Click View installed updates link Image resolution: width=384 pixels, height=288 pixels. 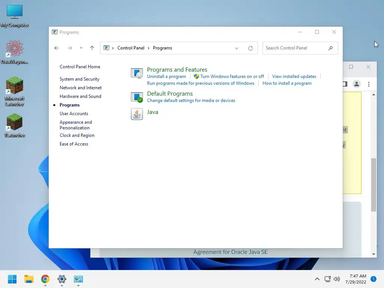click(294, 76)
